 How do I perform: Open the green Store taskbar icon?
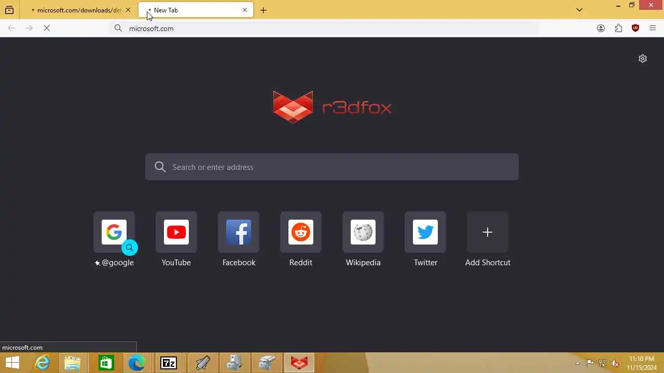pos(106,363)
